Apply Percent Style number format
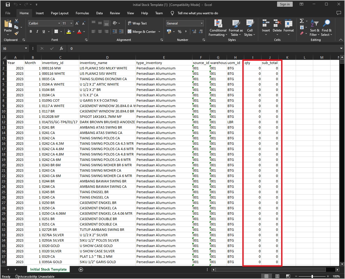The image size is (345, 279). (x=180, y=31)
